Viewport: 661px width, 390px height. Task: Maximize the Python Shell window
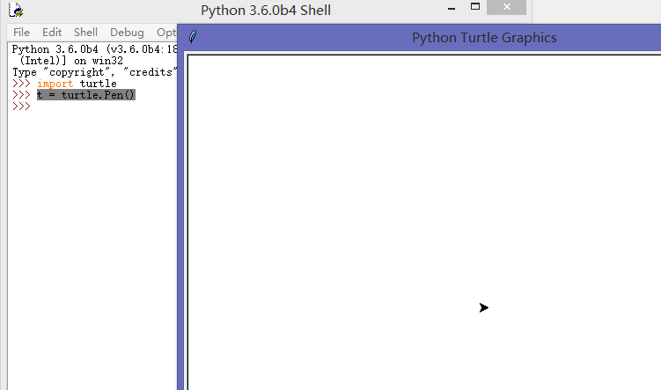tap(475, 7)
